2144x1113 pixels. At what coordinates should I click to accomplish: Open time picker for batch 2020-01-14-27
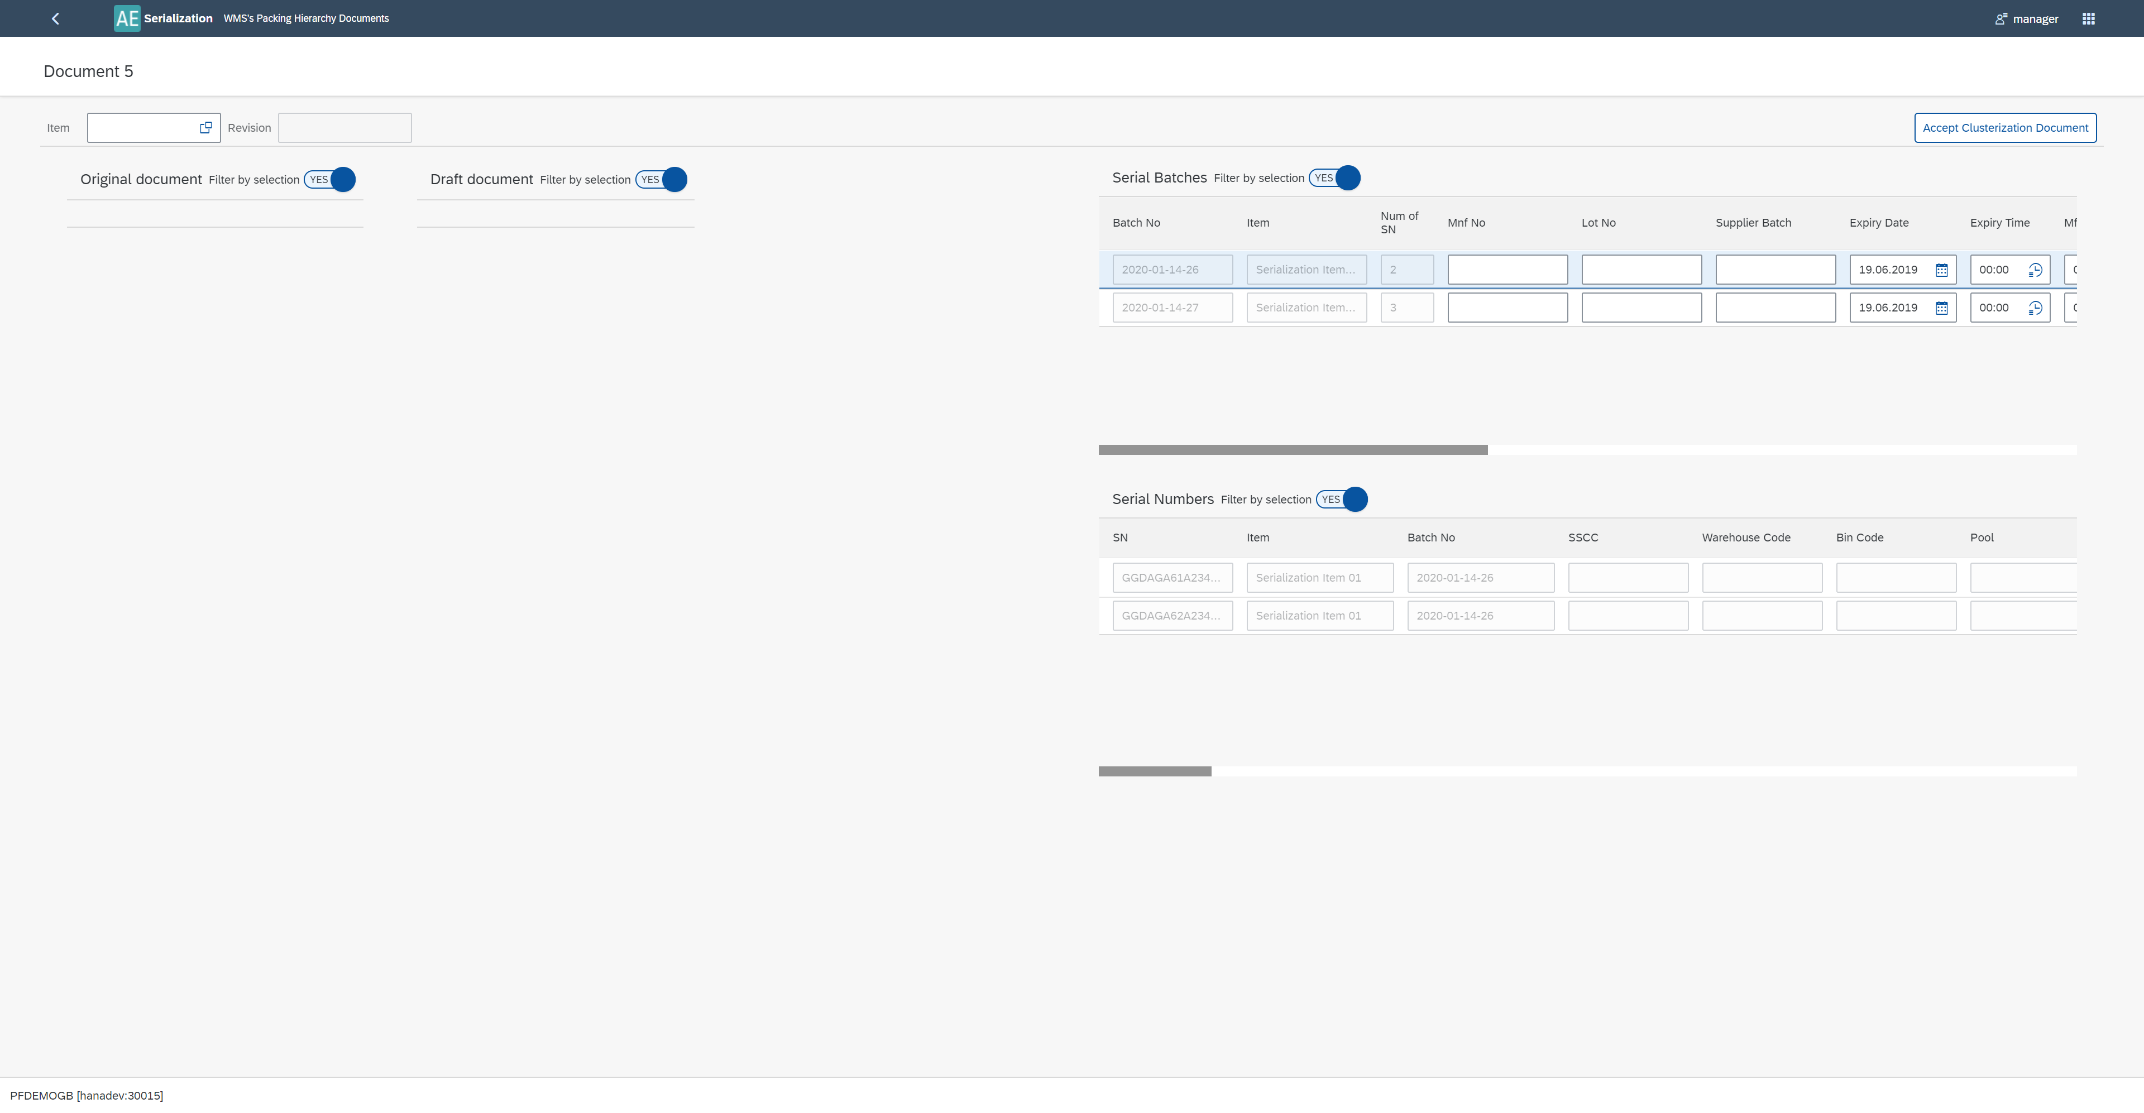click(x=2035, y=308)
